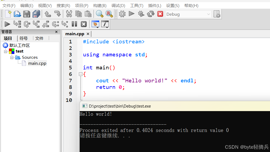Redo the last edit

pyautogui.click(x=57, y=14)
